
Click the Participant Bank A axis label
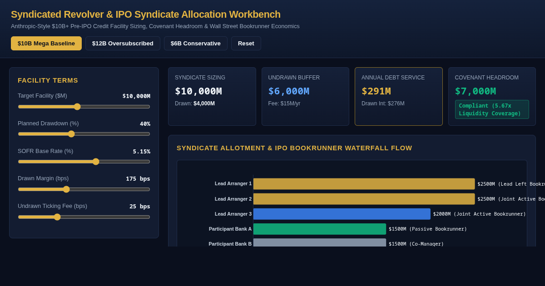coord(230,229)
